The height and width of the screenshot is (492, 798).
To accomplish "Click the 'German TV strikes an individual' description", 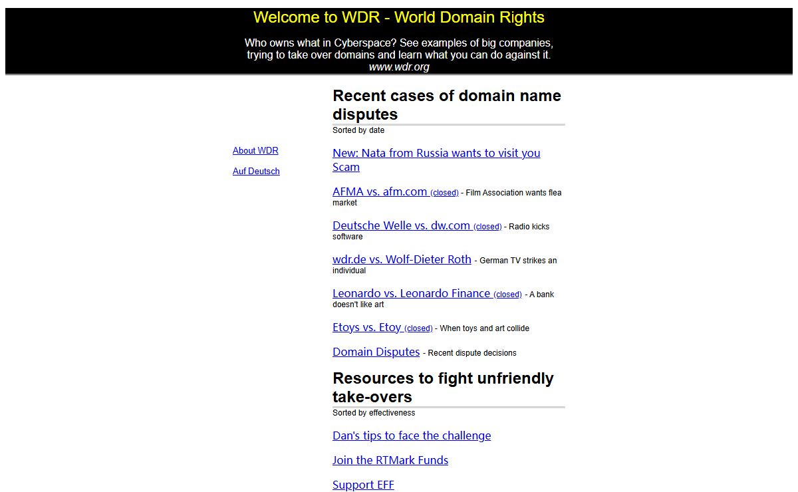I will click(445, 265).
